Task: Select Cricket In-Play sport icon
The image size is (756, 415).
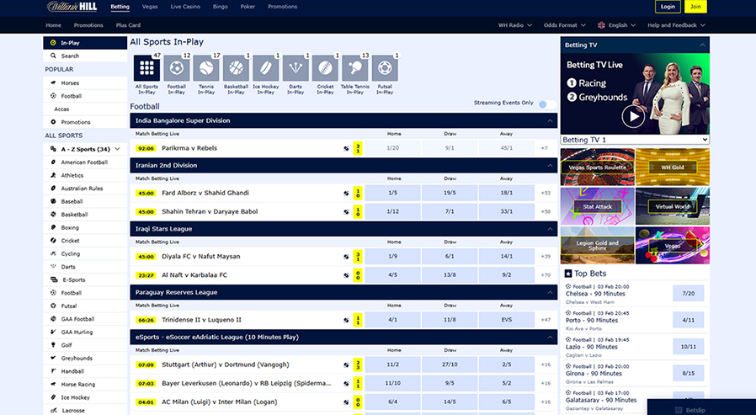Action: tap(325, 68)
